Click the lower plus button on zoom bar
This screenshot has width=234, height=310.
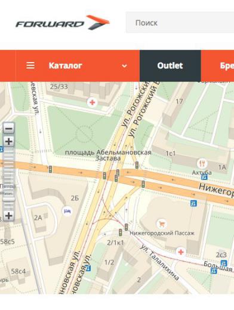(x=9, y=216)
